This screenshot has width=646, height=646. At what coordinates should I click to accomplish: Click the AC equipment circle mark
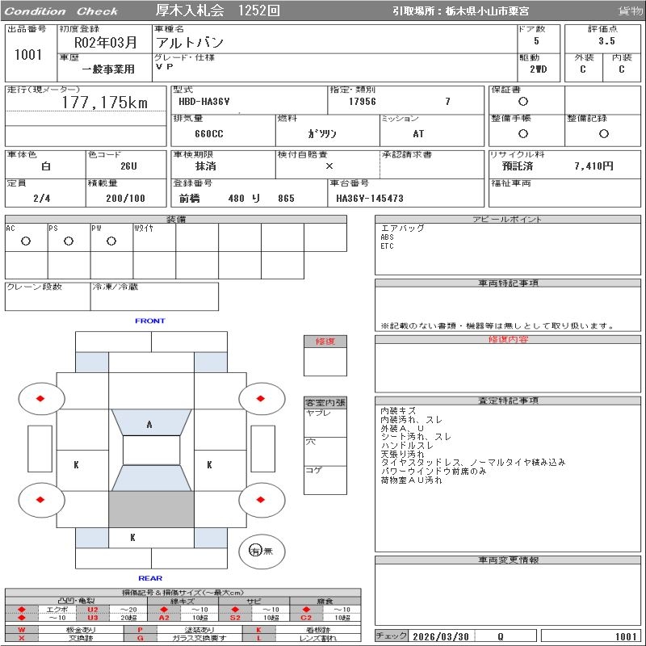(x=26, y=241)
